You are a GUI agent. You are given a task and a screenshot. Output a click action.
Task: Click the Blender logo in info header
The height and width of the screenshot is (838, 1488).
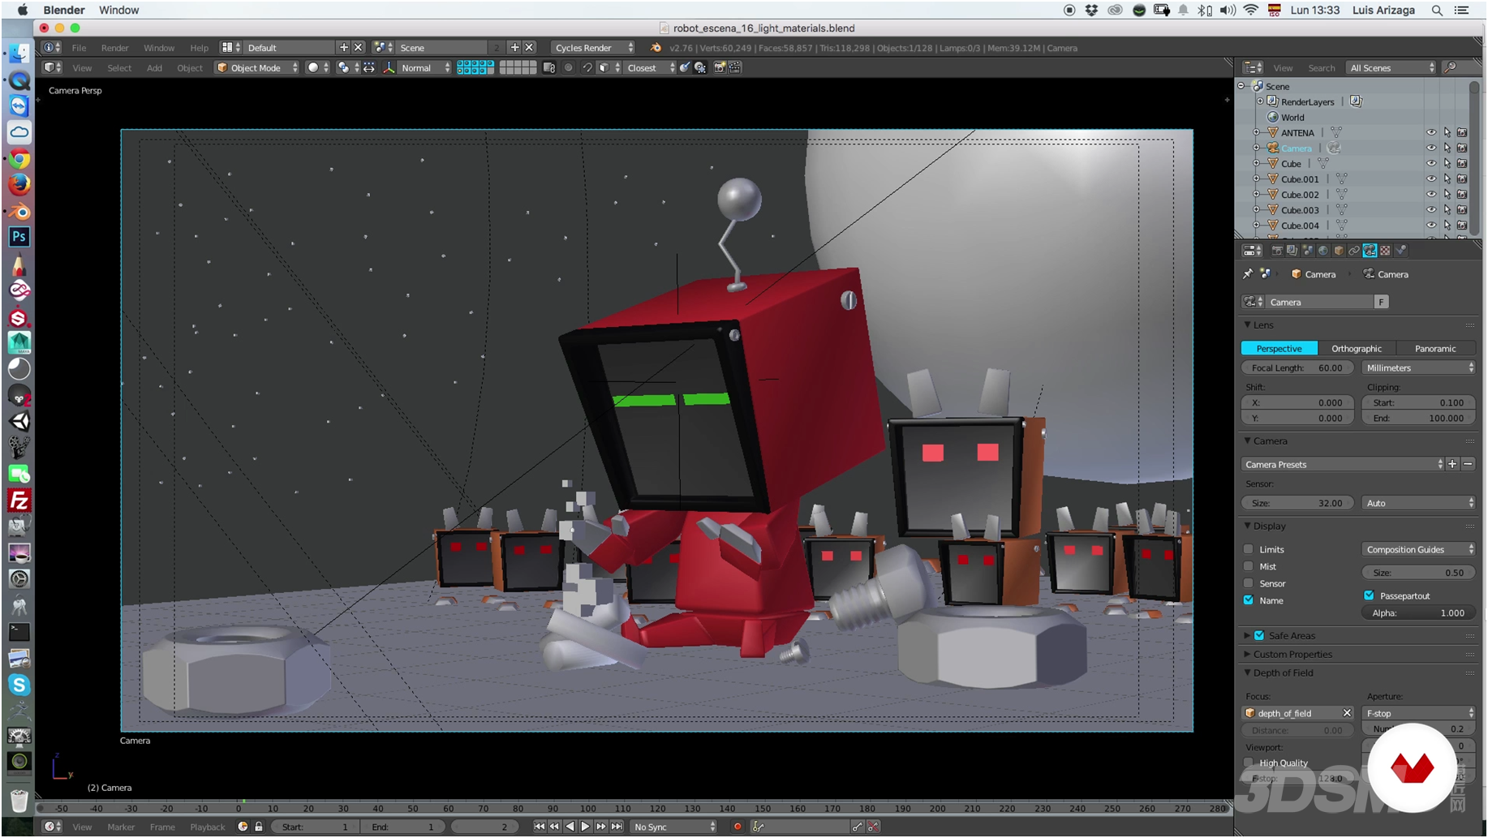coord(656,48)
